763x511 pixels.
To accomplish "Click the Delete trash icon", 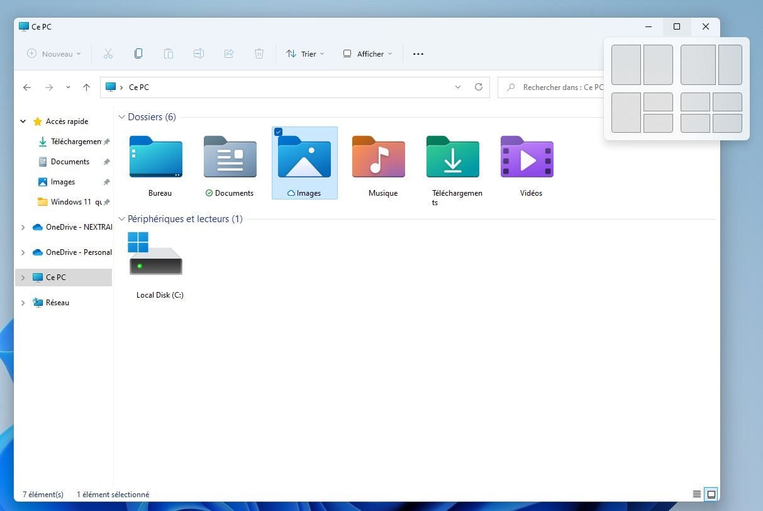I will (259, 54).
